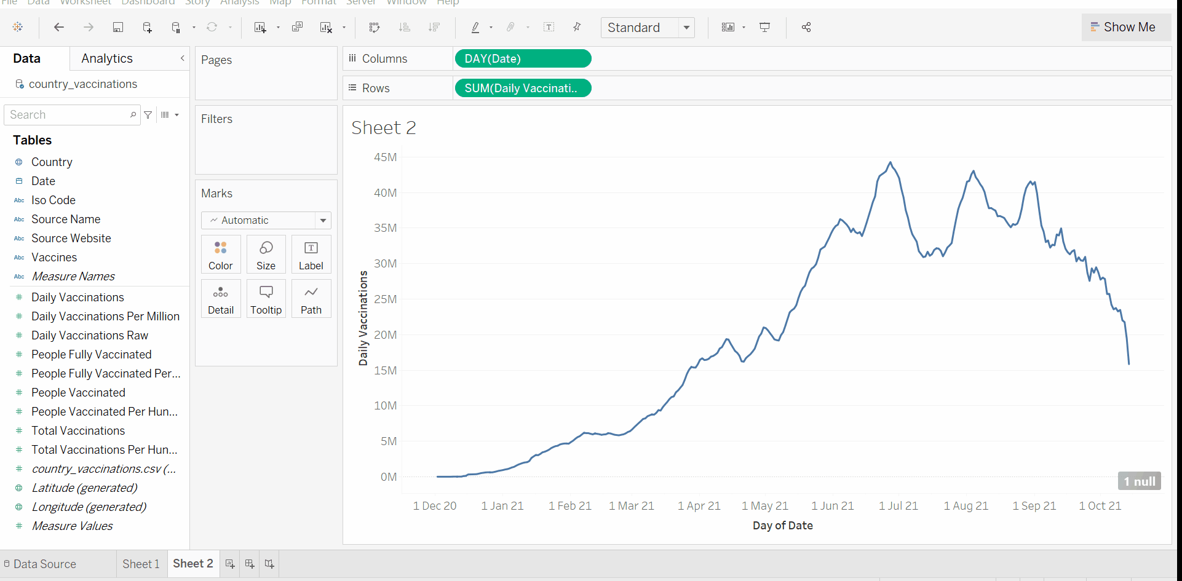This screenshot has width=1182, height=581.
Task: Create a new worksheet from the toolbar icon
Action: tap(260, 27)
